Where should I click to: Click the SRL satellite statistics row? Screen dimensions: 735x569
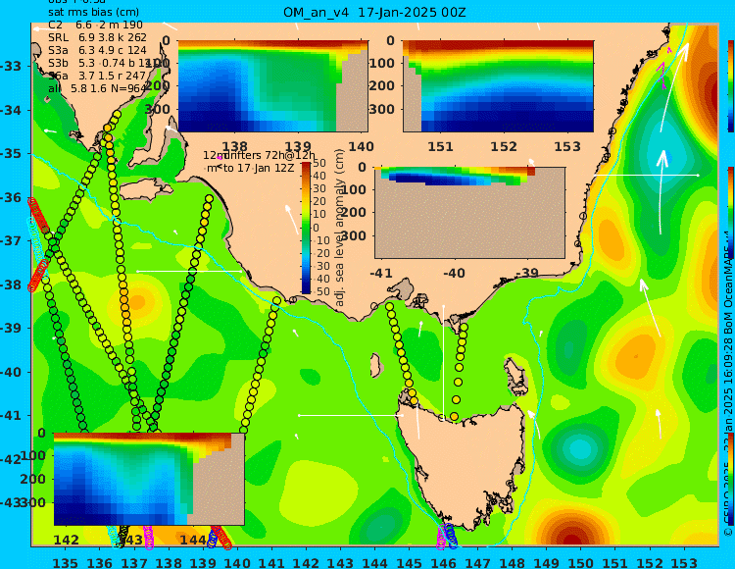click(97, 37)
